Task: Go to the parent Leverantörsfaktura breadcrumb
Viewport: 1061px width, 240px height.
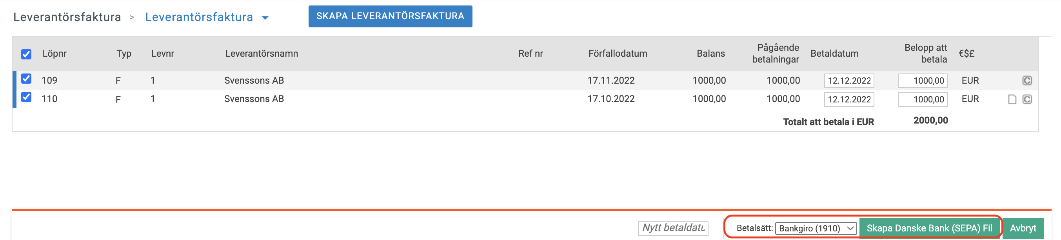Action: coord(67,17)
